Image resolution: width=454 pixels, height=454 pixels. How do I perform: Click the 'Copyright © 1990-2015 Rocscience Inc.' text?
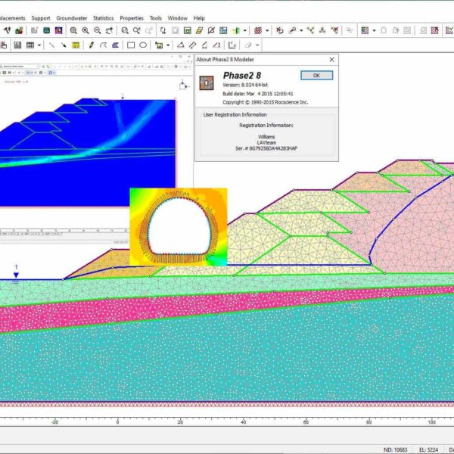pos(266,102)
